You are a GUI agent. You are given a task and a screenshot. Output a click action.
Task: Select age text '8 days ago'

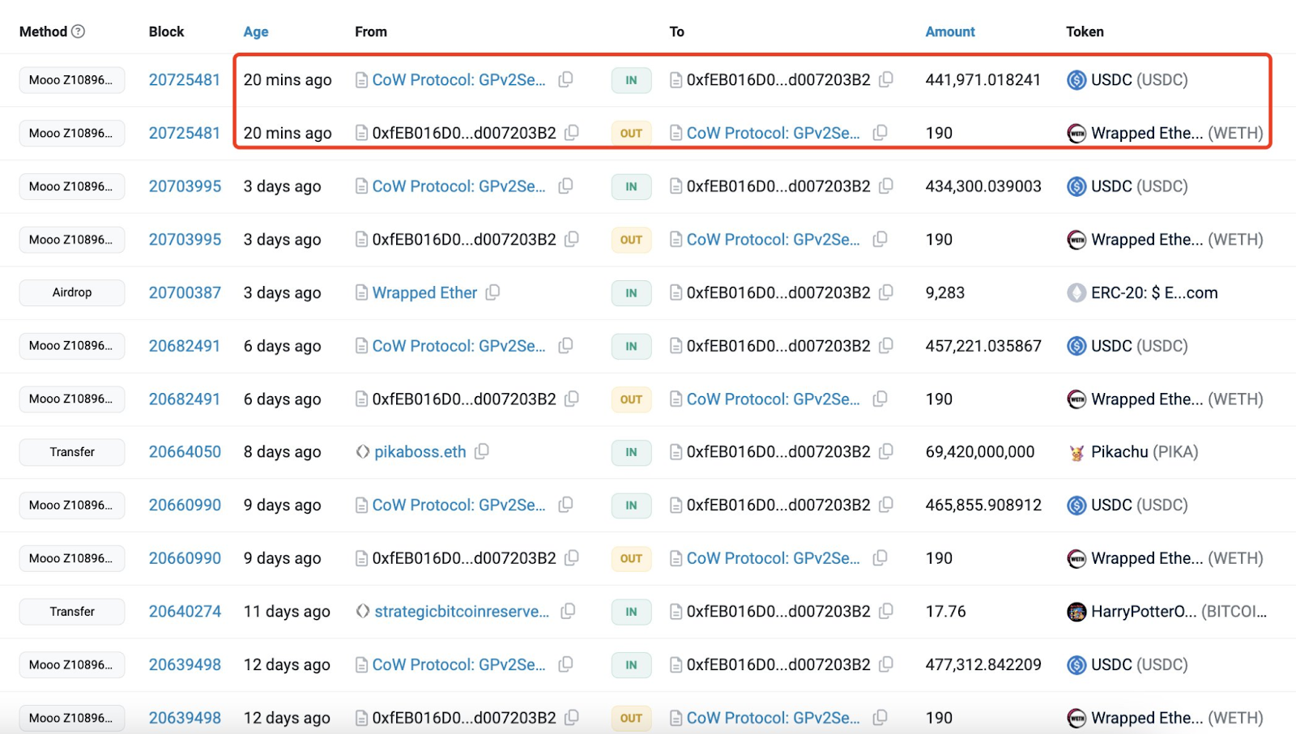click(283, 452)
